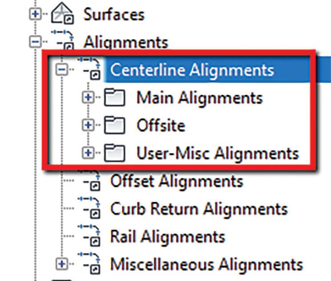Image resolution: width=331 pixels, height=281 pixels.
Task: Collapse the Centerline Alignments node
Action: 62,69
